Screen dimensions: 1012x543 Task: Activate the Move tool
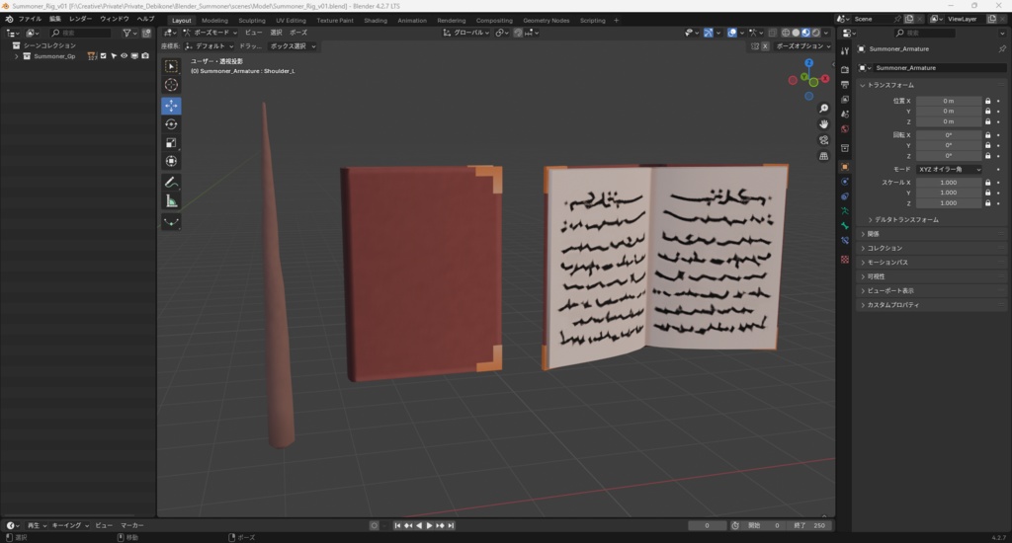(x=171, y=105)
